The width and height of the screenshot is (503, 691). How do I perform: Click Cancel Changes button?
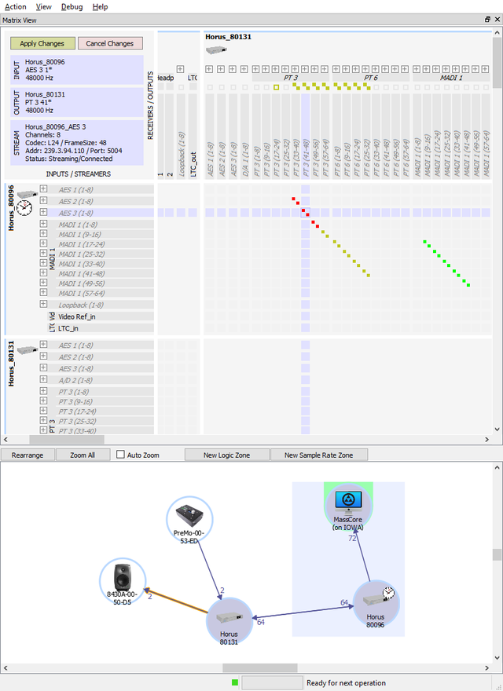pyautogui.click(x=110, y=43)
